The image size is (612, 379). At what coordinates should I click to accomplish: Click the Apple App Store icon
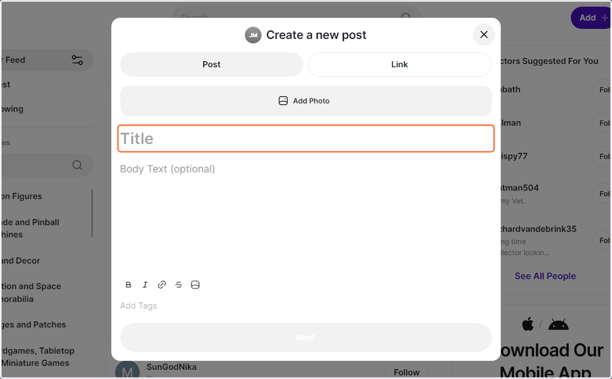pos(528,324)
